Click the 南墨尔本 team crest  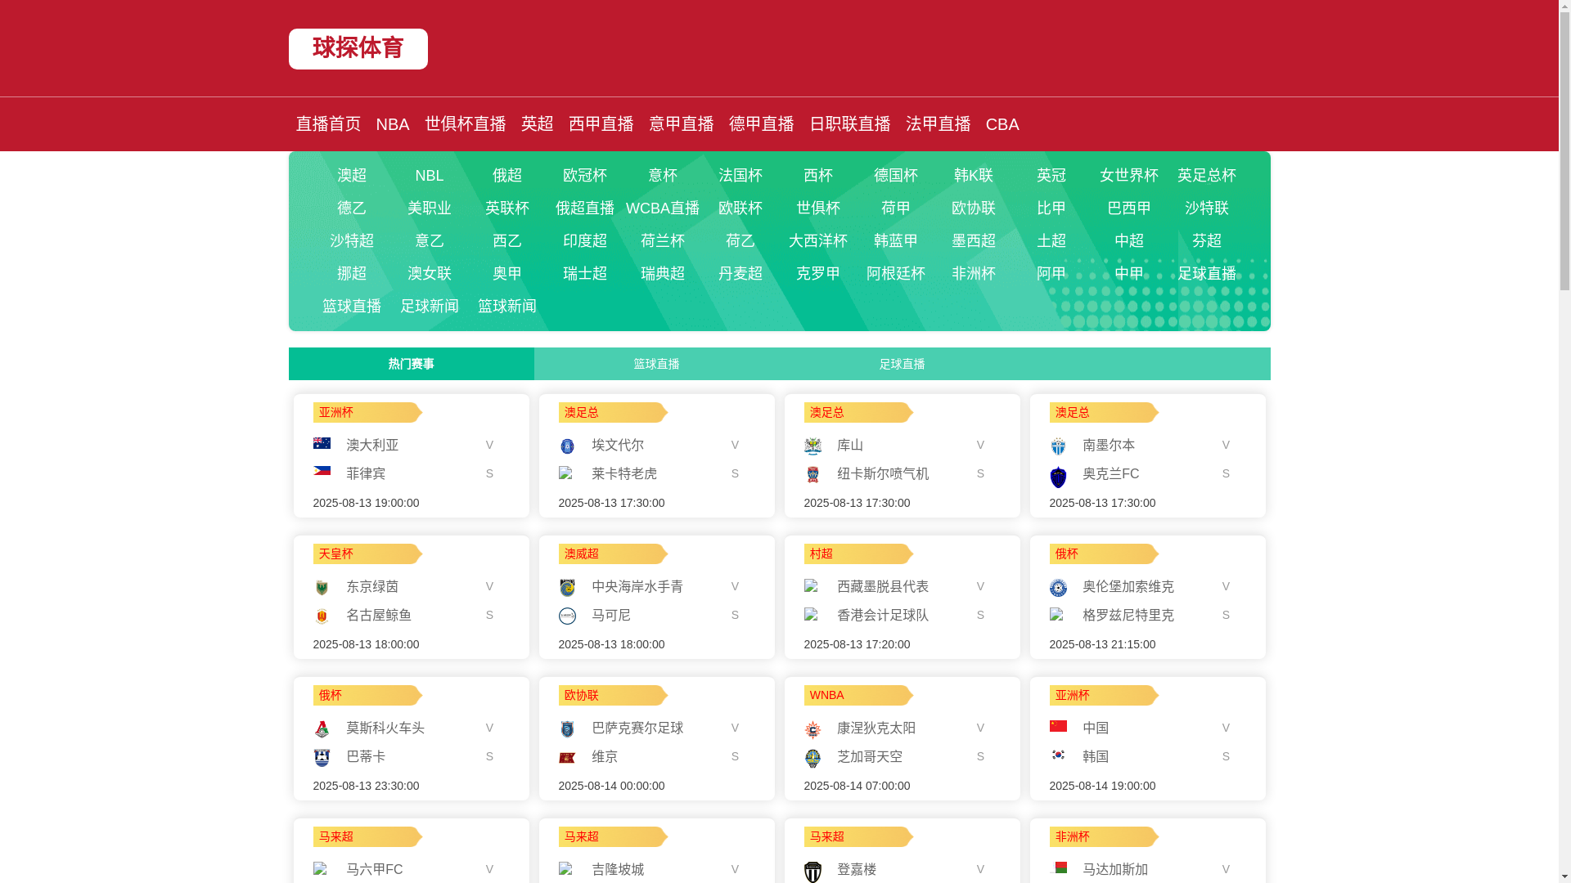[x=1058, y=446]
